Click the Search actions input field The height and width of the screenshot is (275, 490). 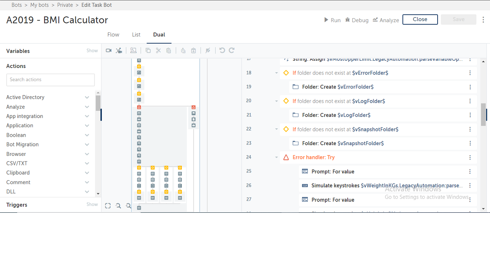(51, 80)
